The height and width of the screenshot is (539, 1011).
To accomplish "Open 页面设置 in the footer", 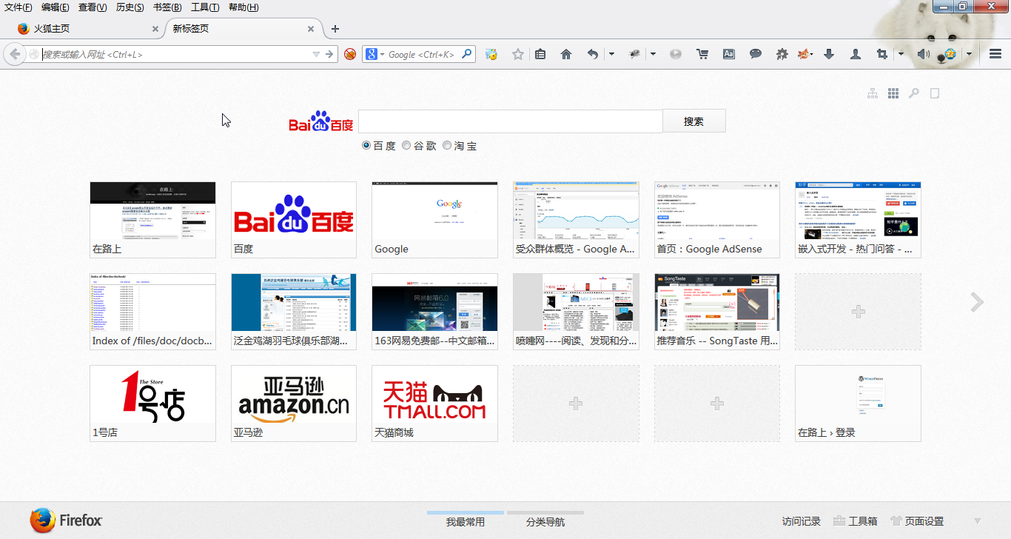I will [917, 521].
